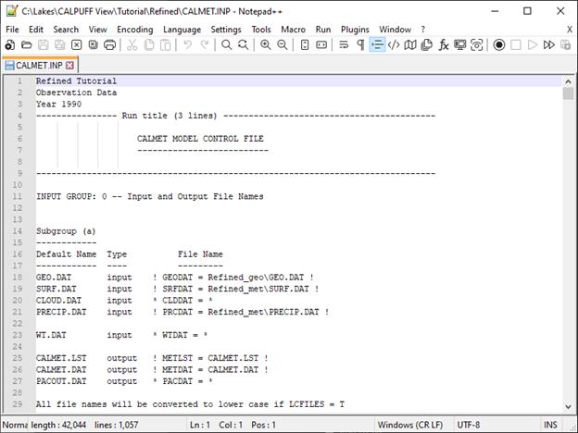Open the Find magnifier icon
The height and width of the screenshot is (433, 578).
pyautogui.click(x=227, y=44)
